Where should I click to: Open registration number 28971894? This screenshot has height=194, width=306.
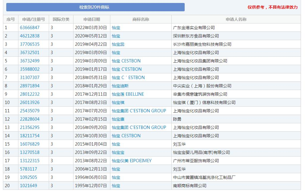point(30,86)
